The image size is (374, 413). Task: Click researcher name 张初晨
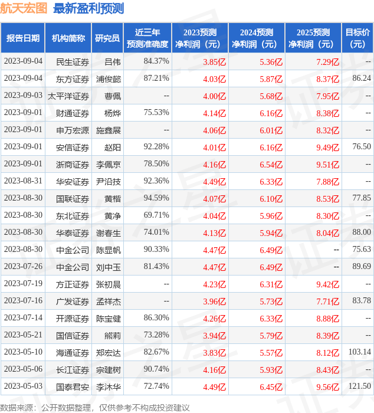pos(109,284)
